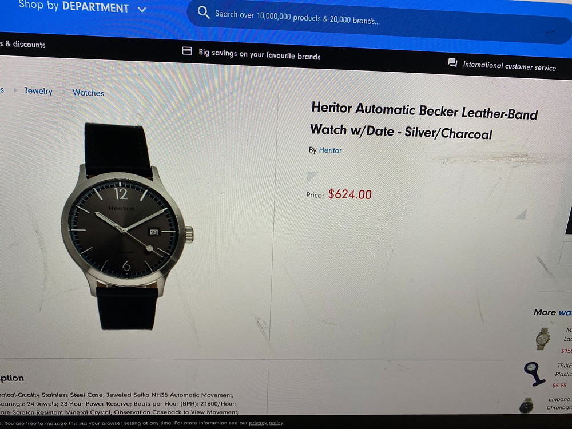The image size is (572, 429).
Task: Open the privacy policy link
Action: 266,423
